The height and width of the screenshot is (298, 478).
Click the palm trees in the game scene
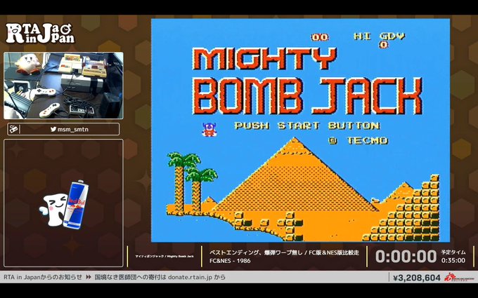192,182
